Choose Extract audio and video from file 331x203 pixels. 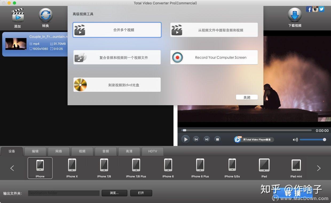point(214,30)
